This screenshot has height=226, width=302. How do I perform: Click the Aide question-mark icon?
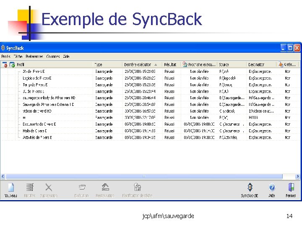[x=272, y=187]
